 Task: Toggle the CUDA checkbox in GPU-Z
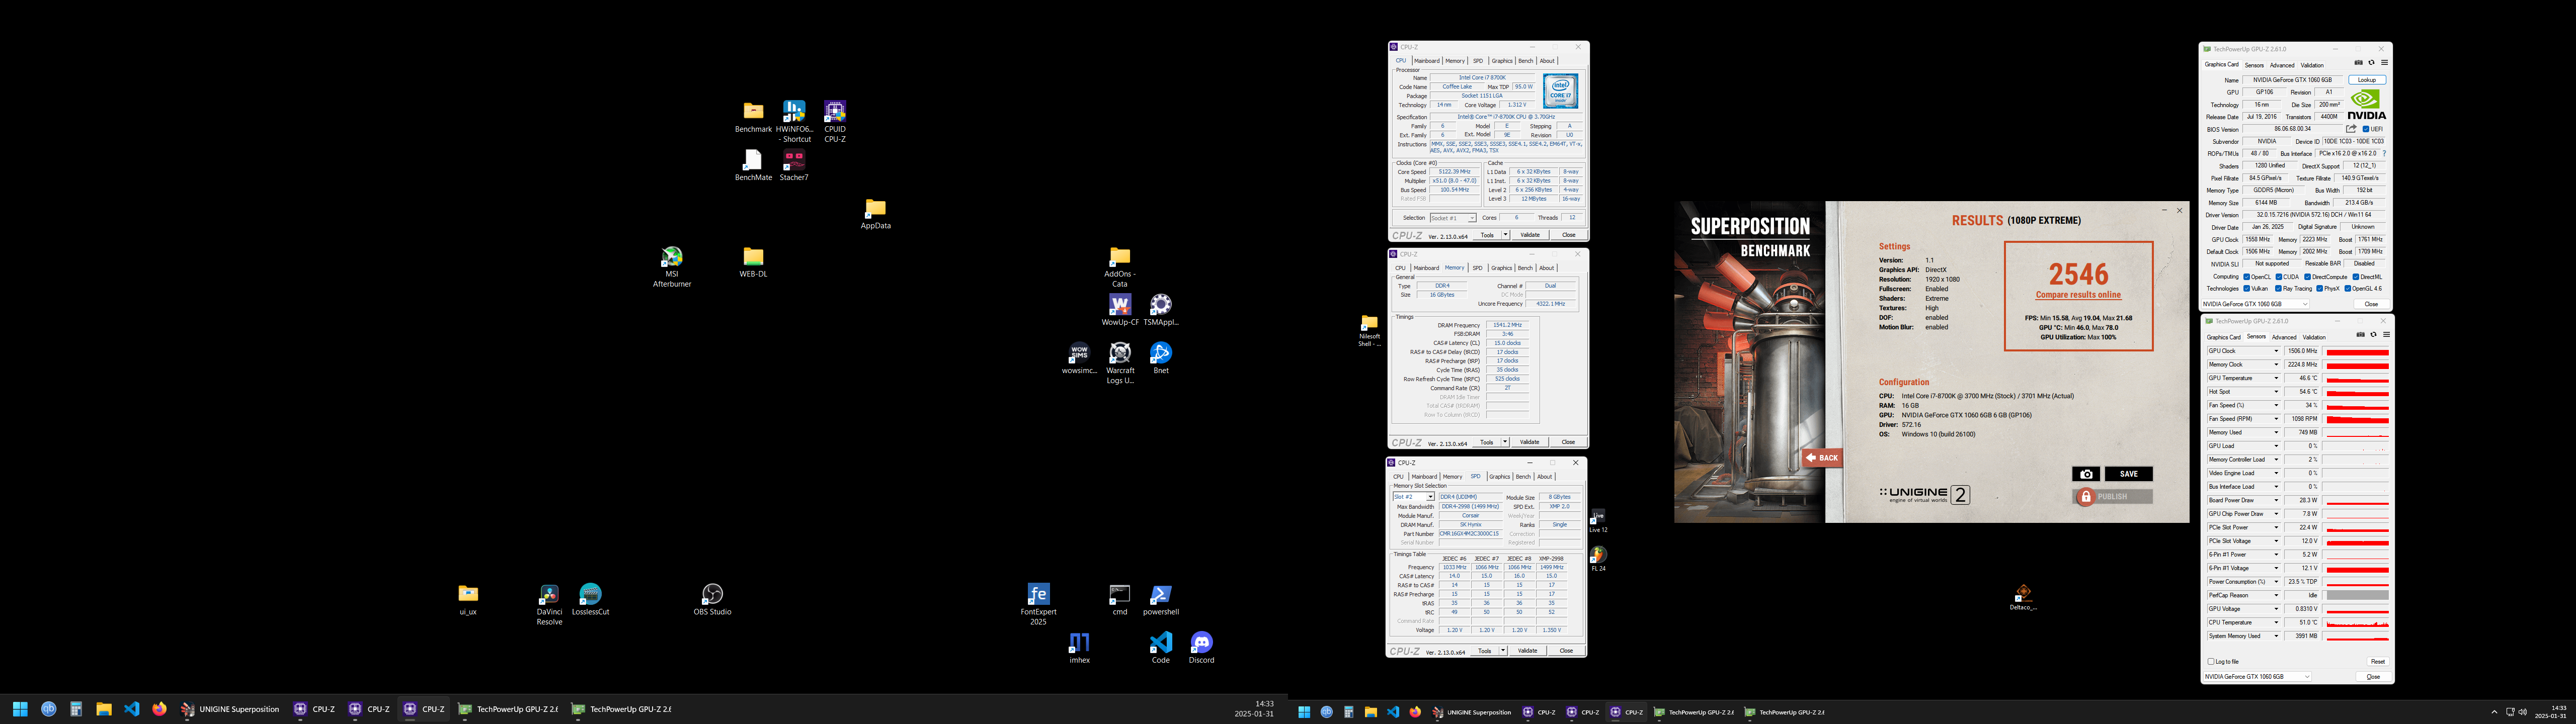point(2279,277)
